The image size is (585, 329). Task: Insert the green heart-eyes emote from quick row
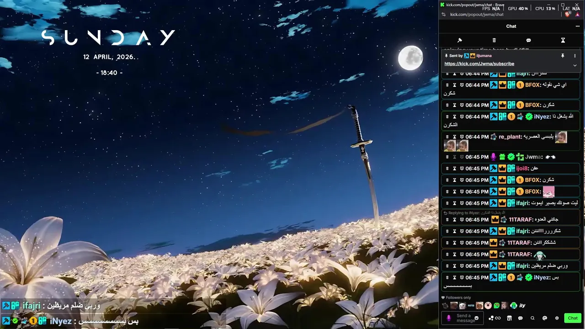click(496, 306)
